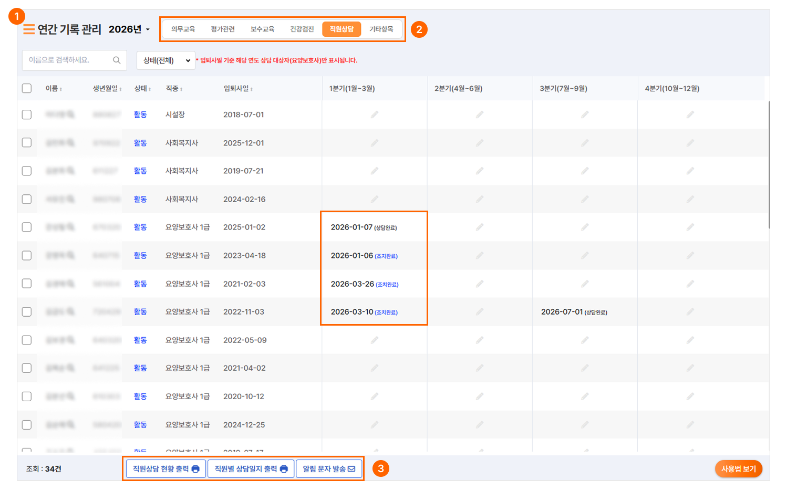Open the 보수교육 tab
This screenshot has height=490, width=787.
262,29
